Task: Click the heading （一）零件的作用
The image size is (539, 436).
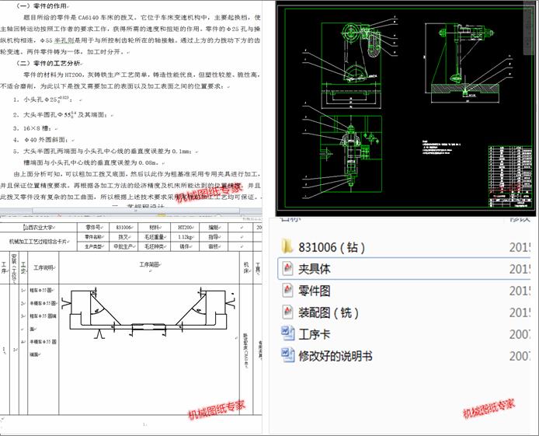Action: (x=42, y=6)
